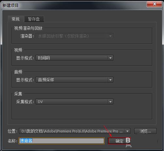Open the 暂存盘 tab
This screenshot has height=151, width=164.
tap(34, 19)
